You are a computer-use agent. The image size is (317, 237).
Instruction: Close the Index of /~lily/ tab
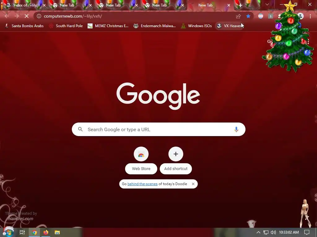(x=44, y=6)
